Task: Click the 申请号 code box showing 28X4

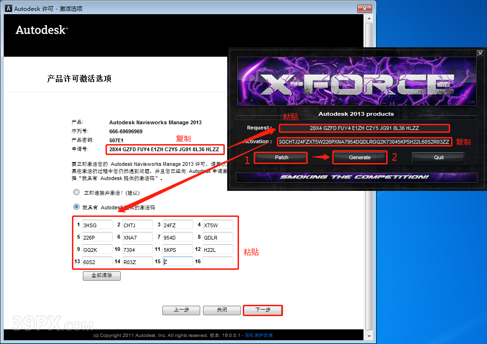Action: tap(165, 149)
